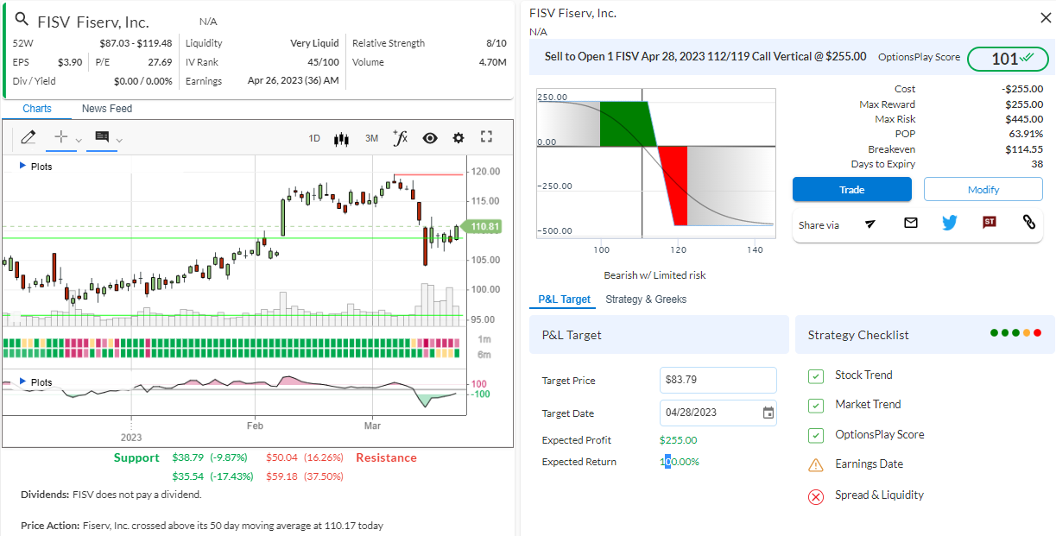1056x536 pixels.
Task: Click the ticker search magnifier icon
Action: 22,20
